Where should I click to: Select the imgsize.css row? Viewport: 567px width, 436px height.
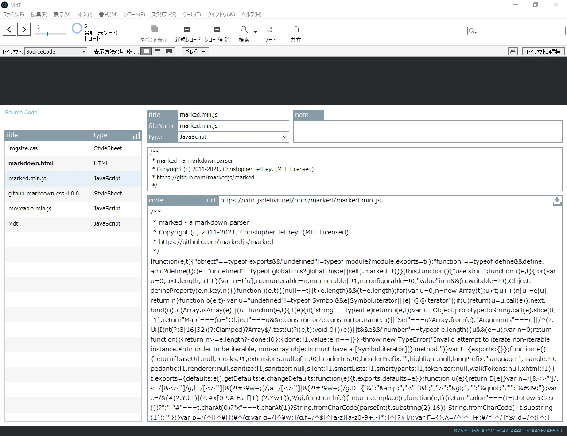point(73,148)
